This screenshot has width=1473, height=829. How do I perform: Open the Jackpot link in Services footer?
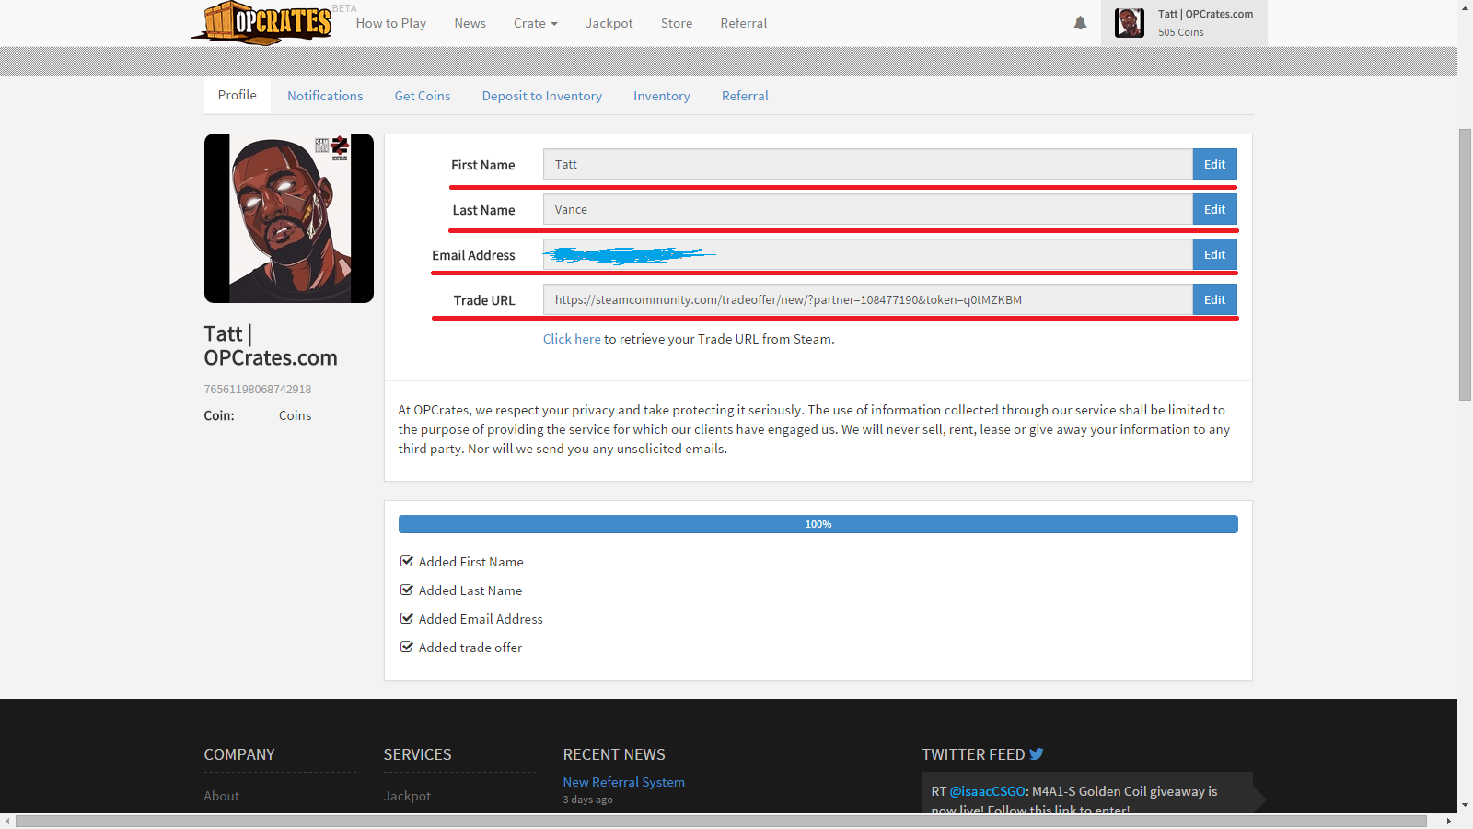[407, 796]
